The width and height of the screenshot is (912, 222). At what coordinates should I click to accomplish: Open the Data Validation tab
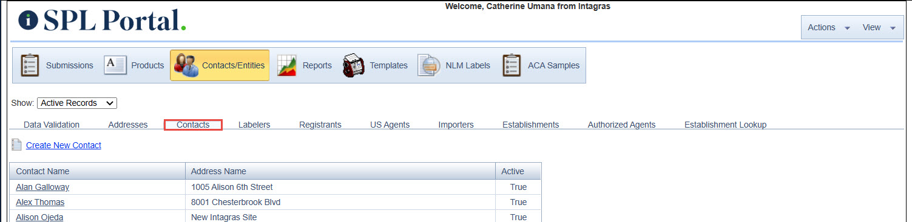[x=52, y=125]
